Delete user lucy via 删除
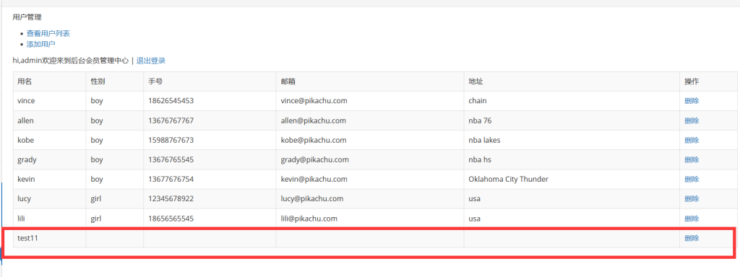740x277 pixels. pyautogui.click(x=692, y=199)
